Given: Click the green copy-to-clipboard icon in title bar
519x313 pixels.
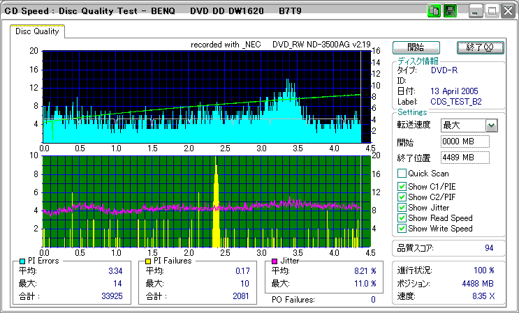Looking at the screenshot, I should pyautogui.click(x=433, y=11).
